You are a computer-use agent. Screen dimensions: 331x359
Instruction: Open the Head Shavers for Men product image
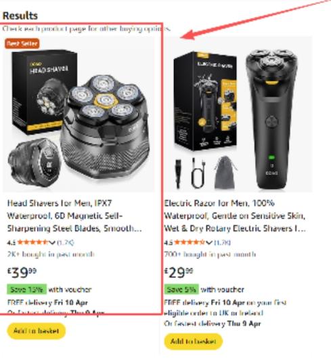pos(79,114)
